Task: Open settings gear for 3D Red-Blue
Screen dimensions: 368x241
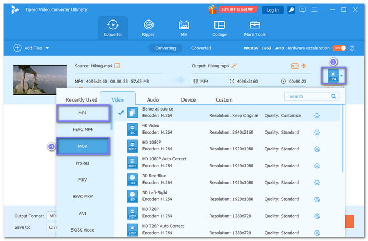Action: coord(317,183)
